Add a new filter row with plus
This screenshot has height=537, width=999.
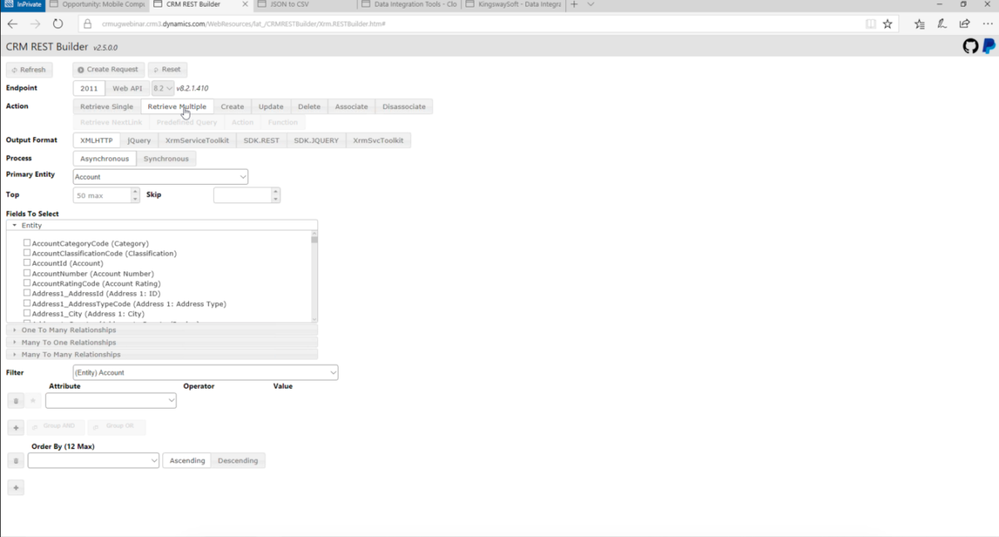15,427
